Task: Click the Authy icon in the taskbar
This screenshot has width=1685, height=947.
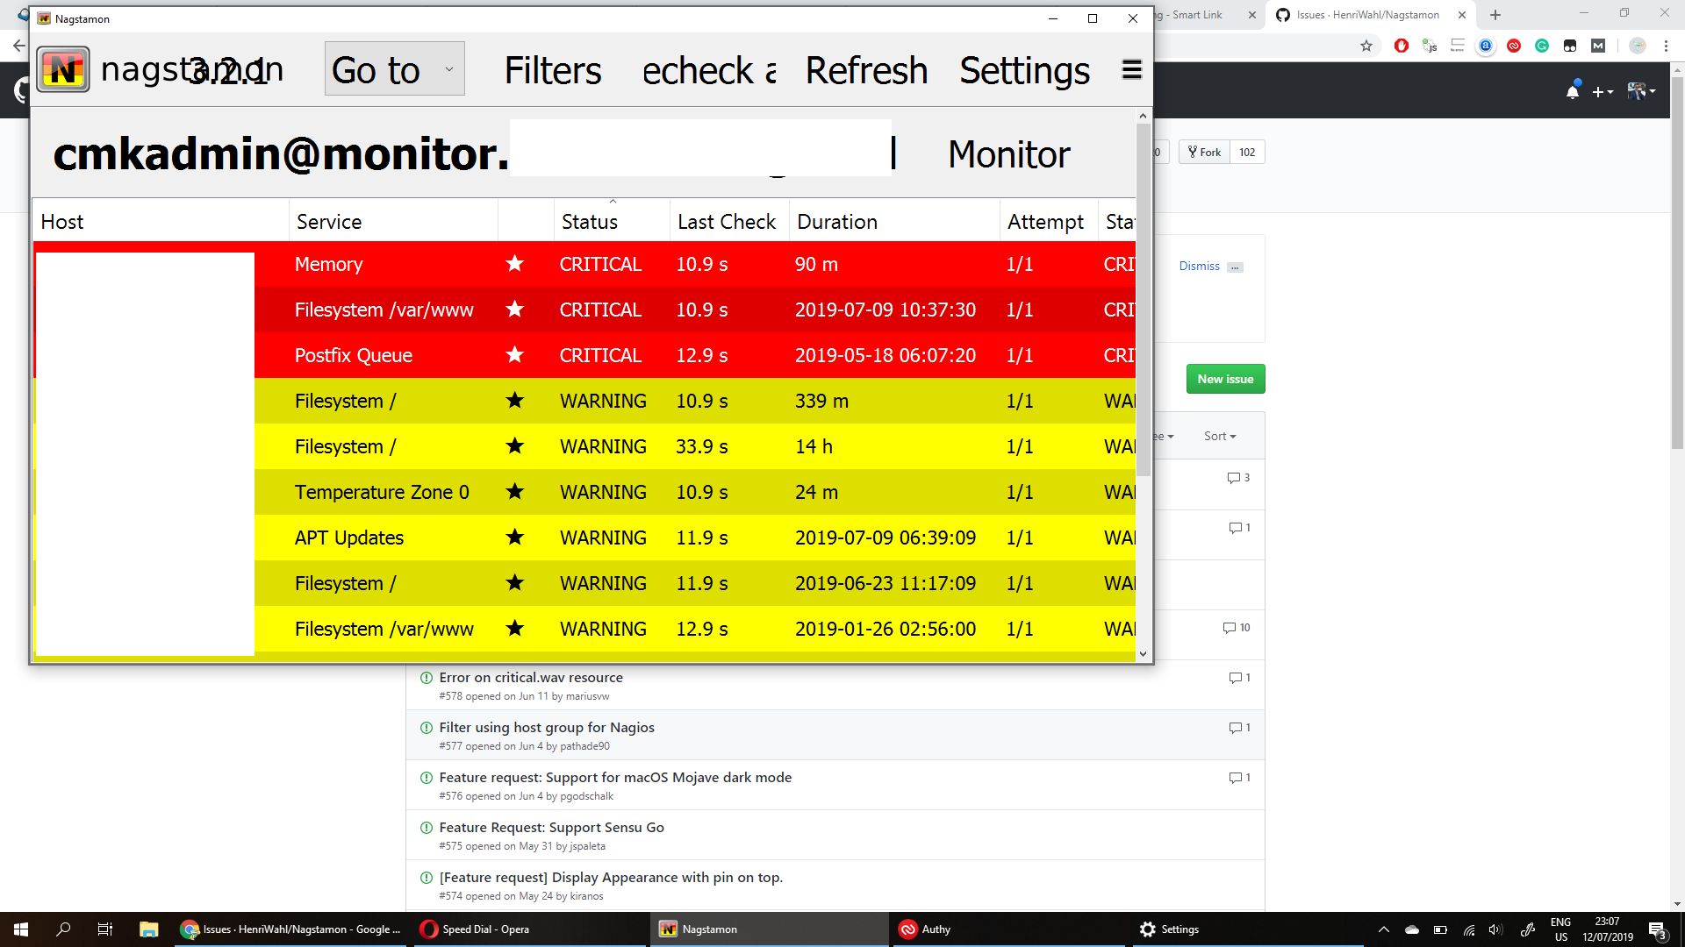Action: click(x=907, y=929)
